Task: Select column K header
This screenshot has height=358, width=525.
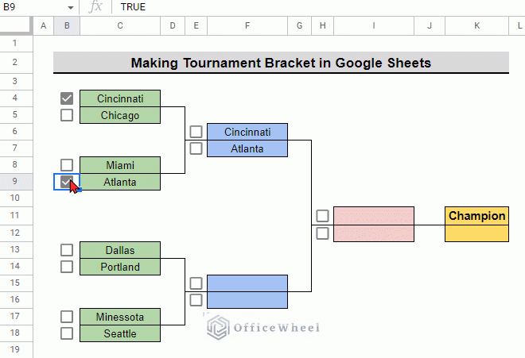Action: pos(476,25)
